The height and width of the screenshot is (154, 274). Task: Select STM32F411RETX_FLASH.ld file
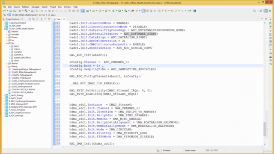(23, 89)
